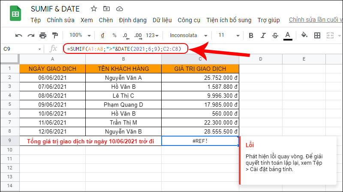
Task: Open the 100% zoom dropdown
Action: click(x=78, y=35)
